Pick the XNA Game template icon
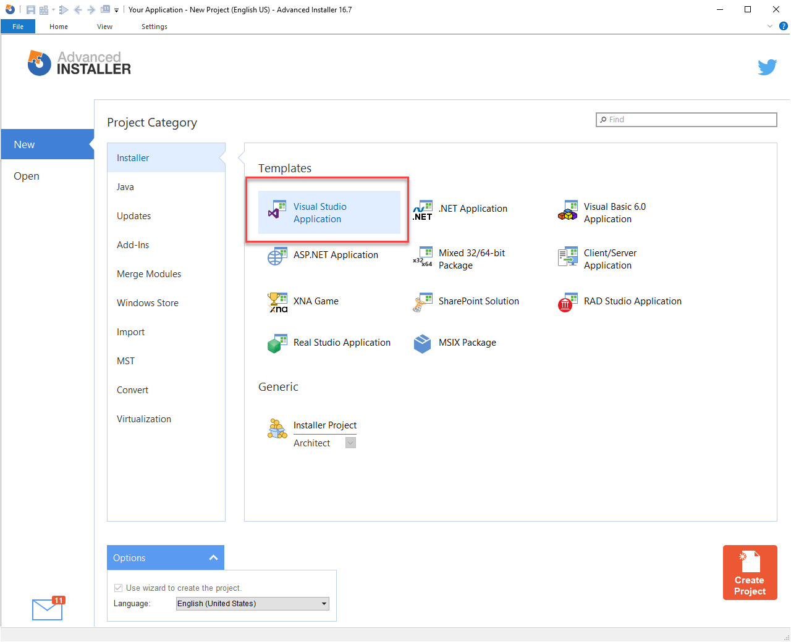The image size is (791, 642). [277, 302]
